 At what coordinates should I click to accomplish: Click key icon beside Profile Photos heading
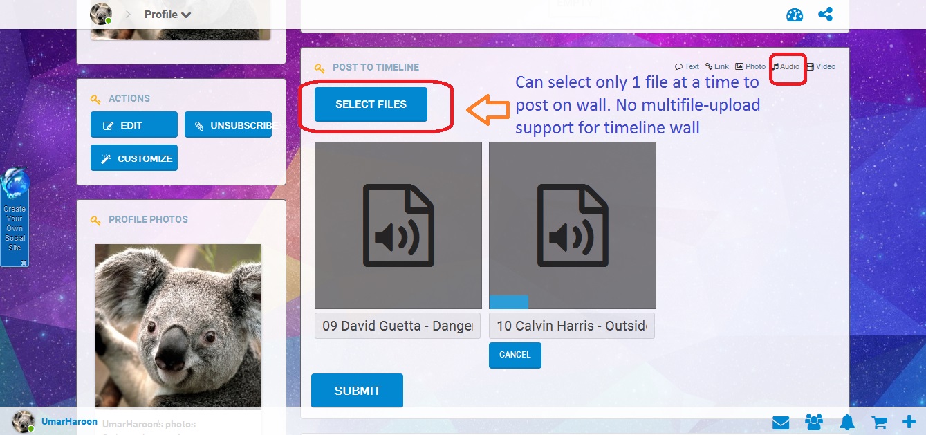95,220
